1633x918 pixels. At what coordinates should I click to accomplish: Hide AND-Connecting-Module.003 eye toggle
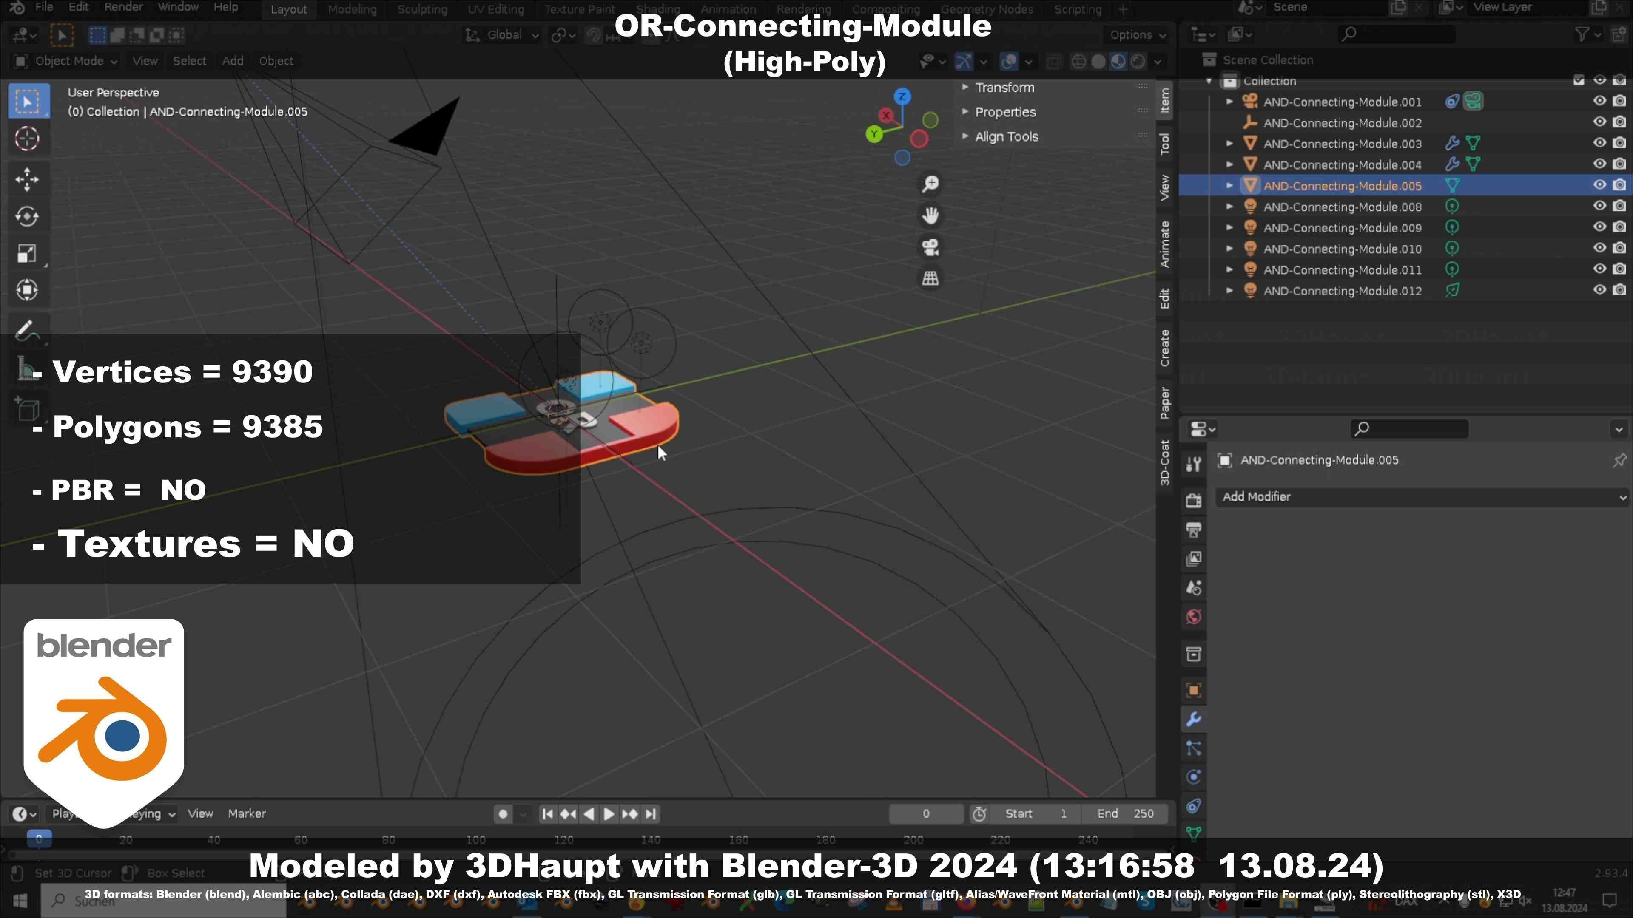[x=1599, y=143]
